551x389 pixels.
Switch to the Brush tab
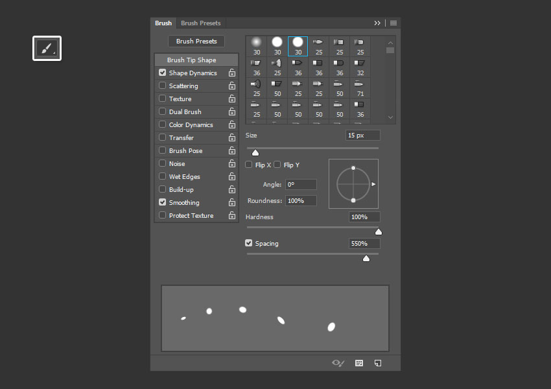(163, 23)
